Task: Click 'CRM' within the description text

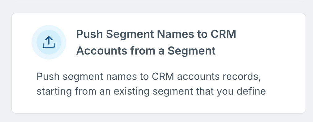Action: 163,77
